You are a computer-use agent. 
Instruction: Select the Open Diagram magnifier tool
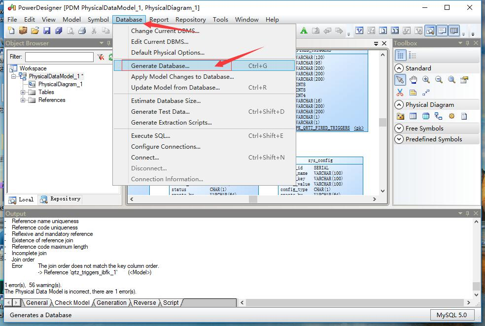[x=451, y=80]
